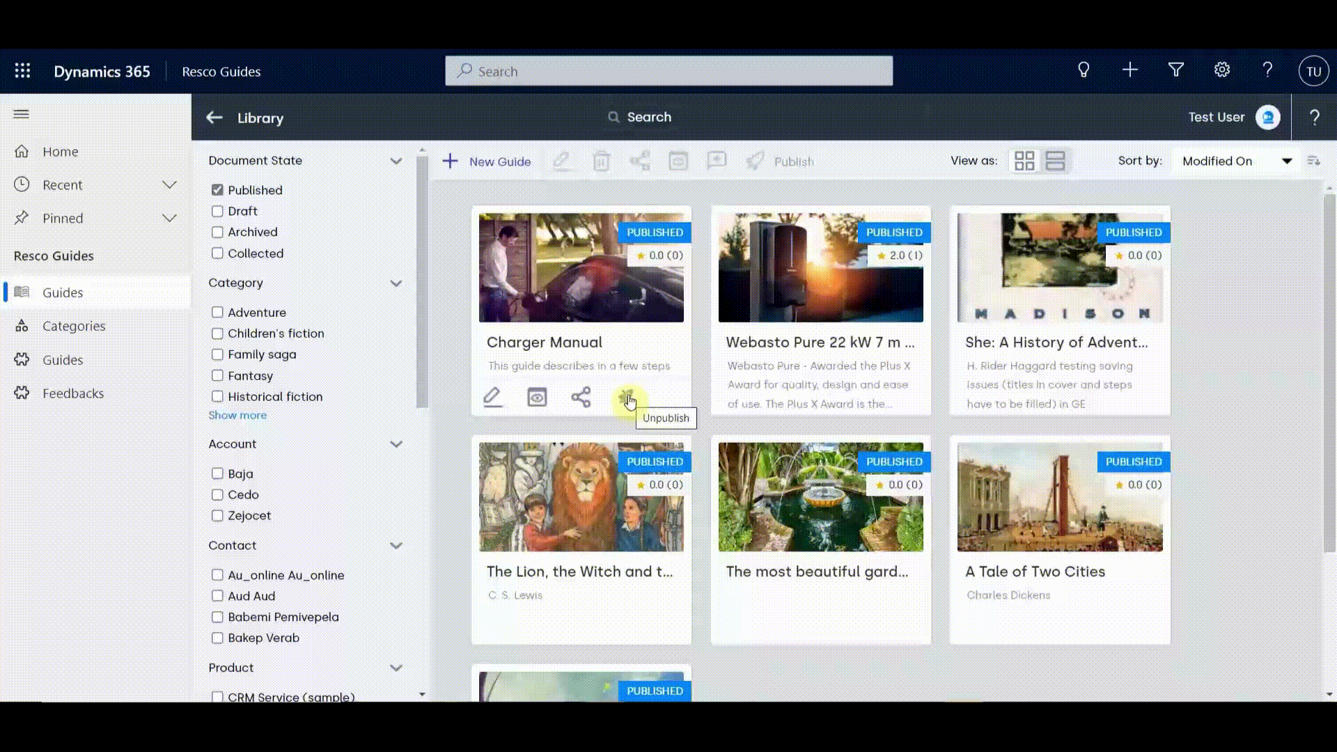This screenshot has height=752, width=1337.
Task: Enable the Fantasy category filter
Action: click(x=217, y=376)
